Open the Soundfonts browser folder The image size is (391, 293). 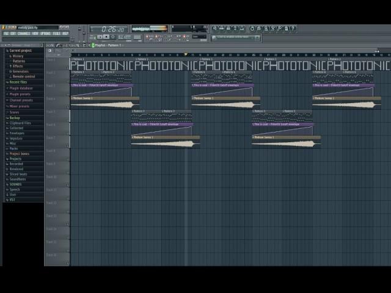click(18, 179)
